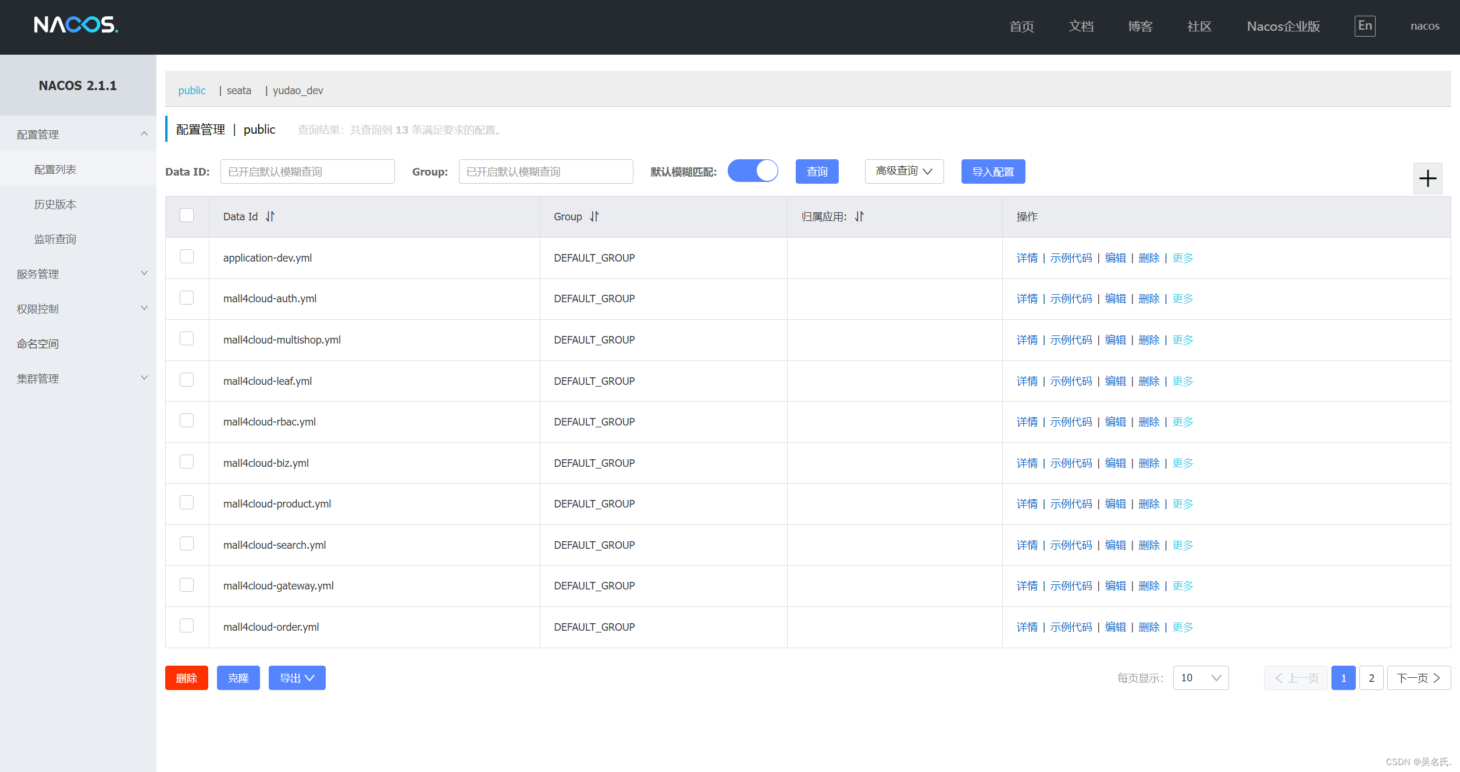Click 删除 for mall4cloud-biz.yml
The height and width of the screenshot is (772, 1460).
(1149, 463)
